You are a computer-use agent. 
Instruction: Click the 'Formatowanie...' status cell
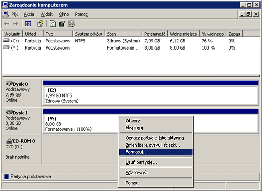123,48
